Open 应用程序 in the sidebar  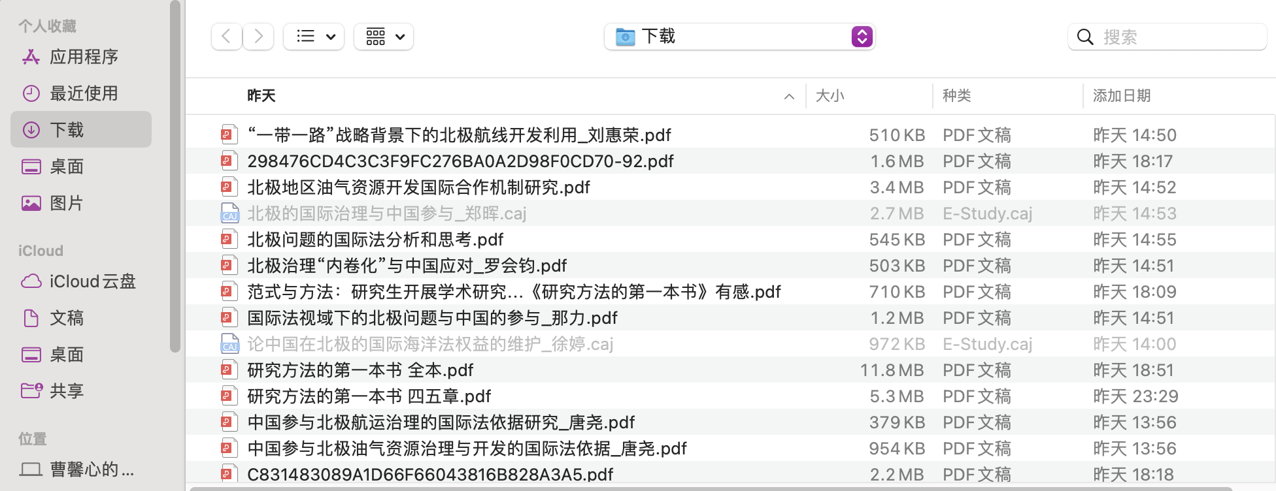[x=84, y=57]
